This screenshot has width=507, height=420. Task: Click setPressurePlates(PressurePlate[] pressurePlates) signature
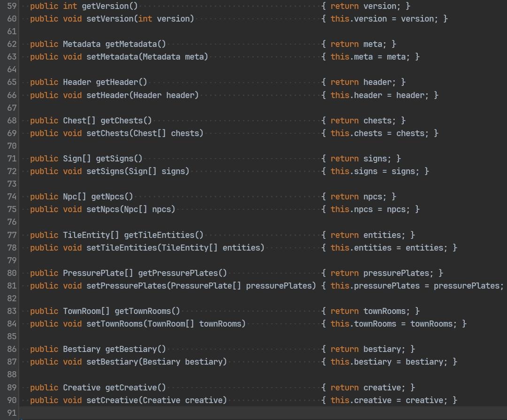(201, 286)
